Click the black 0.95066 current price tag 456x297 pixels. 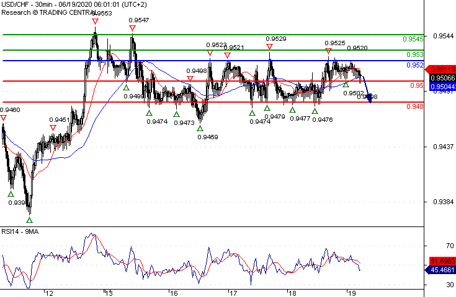[442, 78]
